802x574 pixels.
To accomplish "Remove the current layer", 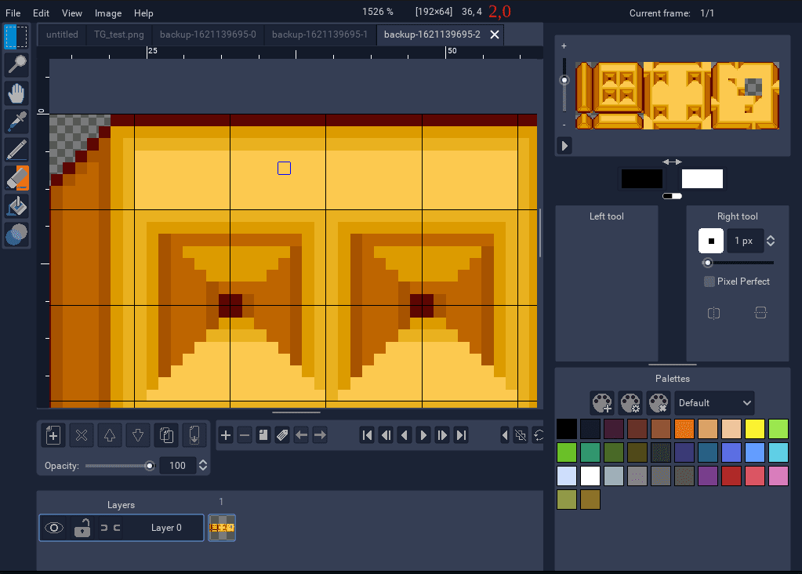I will point(82,435).
